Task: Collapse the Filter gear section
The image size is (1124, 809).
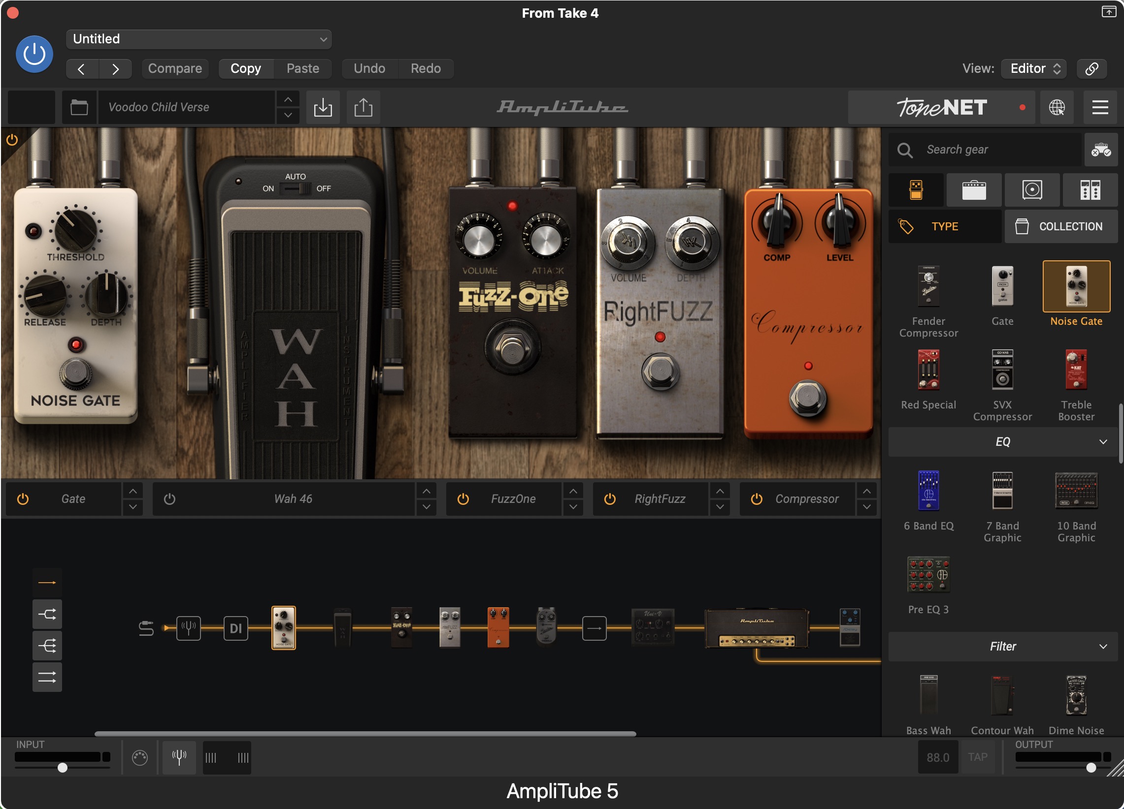Action: (x=1002, y=646)
